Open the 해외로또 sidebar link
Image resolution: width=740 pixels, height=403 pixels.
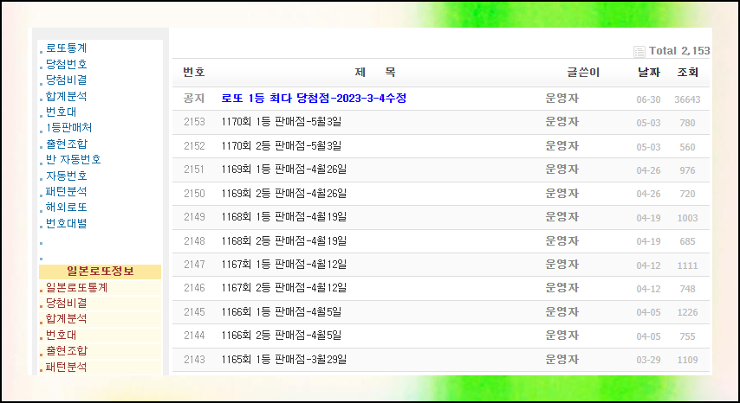(66, 208)
